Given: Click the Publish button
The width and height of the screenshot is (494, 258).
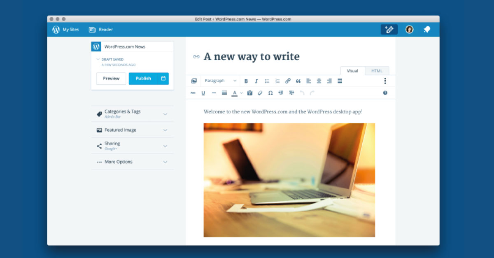Looking at the screenshot, I should pos(143,79).
